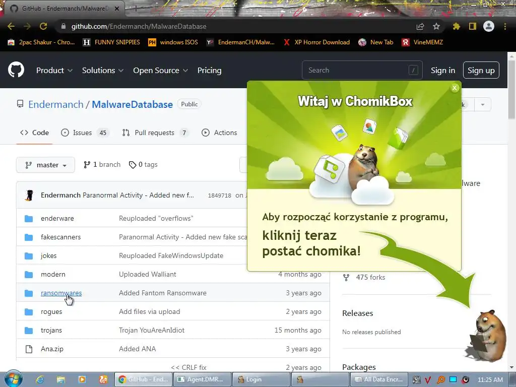516x387 pixels.
Task: Open the Windows Start orb
Action: (x=14, y=378)
